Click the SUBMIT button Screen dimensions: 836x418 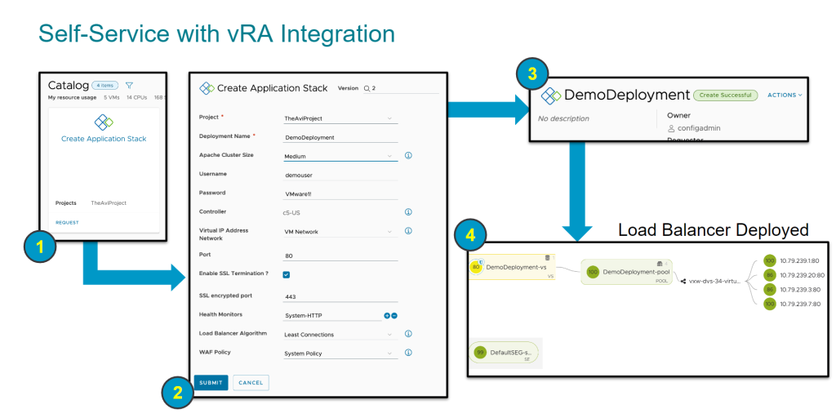211,383
